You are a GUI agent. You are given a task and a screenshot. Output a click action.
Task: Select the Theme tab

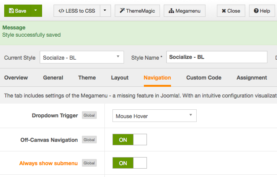point(87,78)
